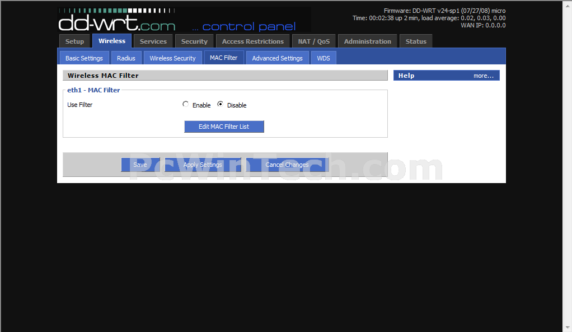Select the Disable filter radio button
The width and height of the screenshot is (572, 332).
220,104
